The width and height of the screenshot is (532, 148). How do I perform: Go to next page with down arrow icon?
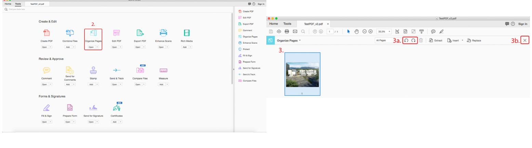point(321,31)
